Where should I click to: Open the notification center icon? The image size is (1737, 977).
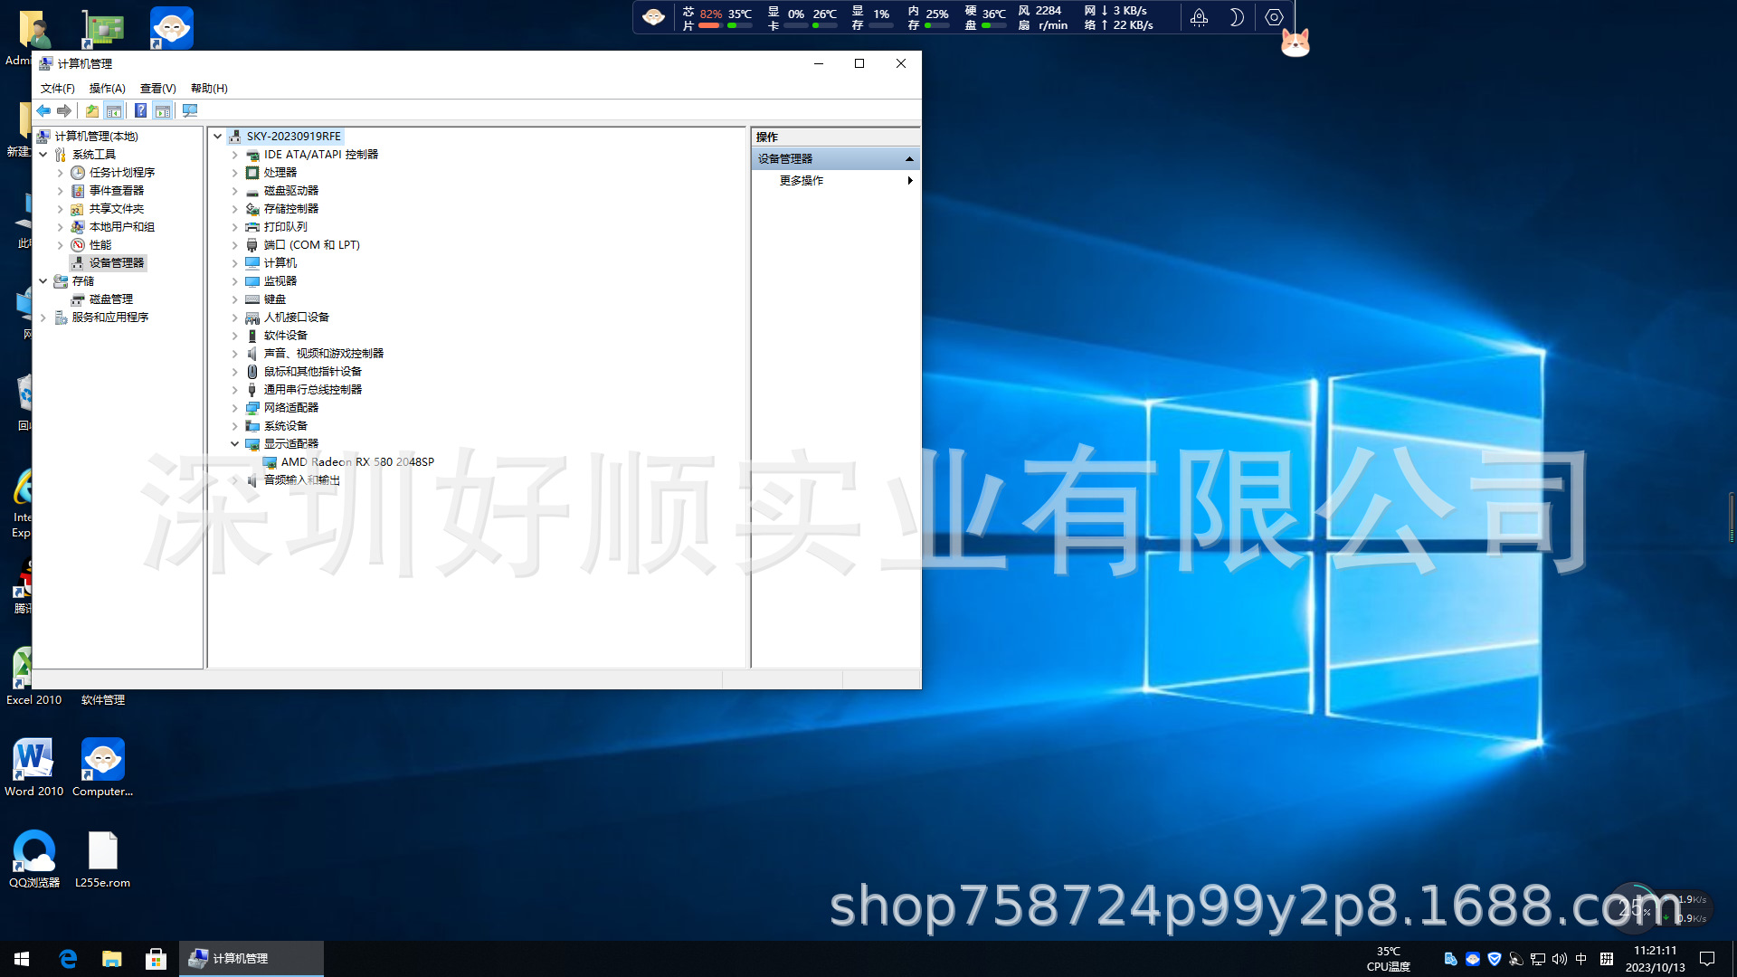(1707, 959)
